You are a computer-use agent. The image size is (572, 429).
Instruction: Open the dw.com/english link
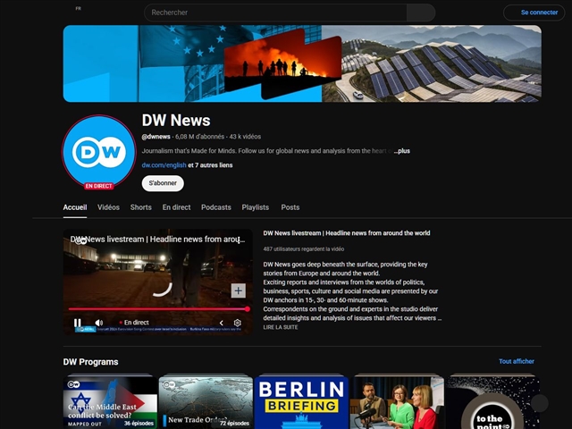pos(164,165)
